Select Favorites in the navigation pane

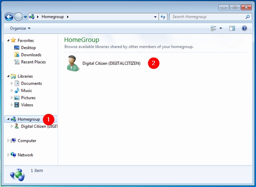[26, 40]
